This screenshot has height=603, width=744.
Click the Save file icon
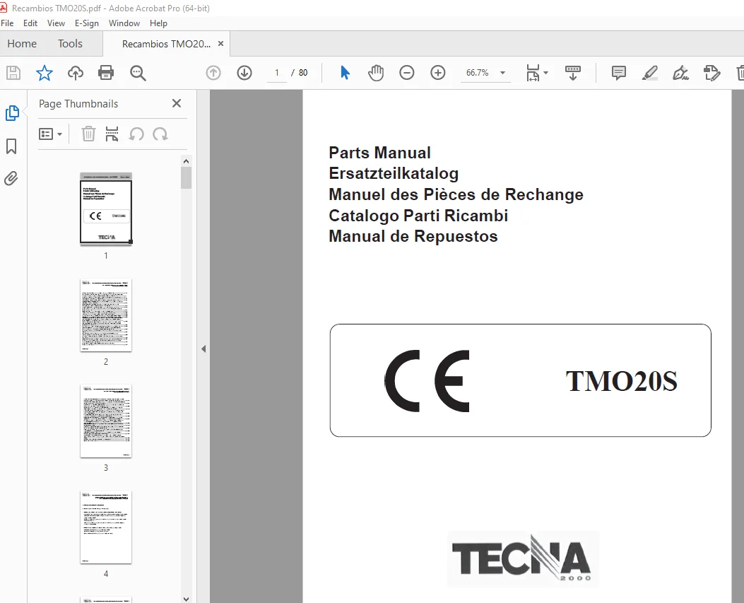coord(13,73)
